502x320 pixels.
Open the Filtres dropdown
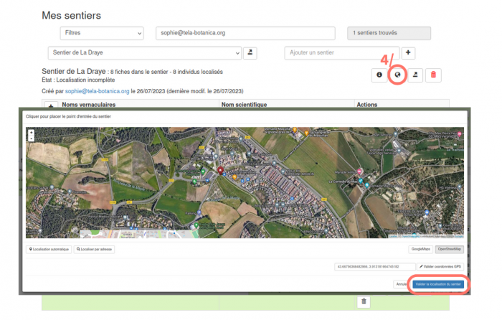[x=101, y=33]
